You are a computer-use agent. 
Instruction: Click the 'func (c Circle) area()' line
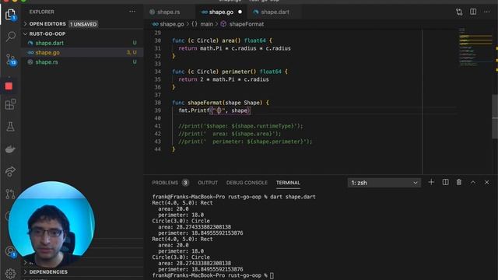point(222,40)
